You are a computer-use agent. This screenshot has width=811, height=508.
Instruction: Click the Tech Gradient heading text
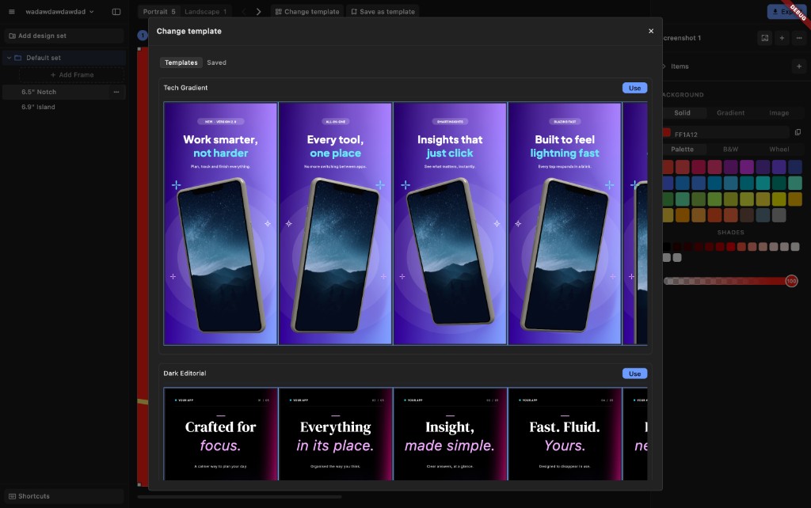185,88
